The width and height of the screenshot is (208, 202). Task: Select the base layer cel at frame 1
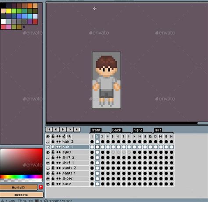pyautogui.click(x=92, y=184)
